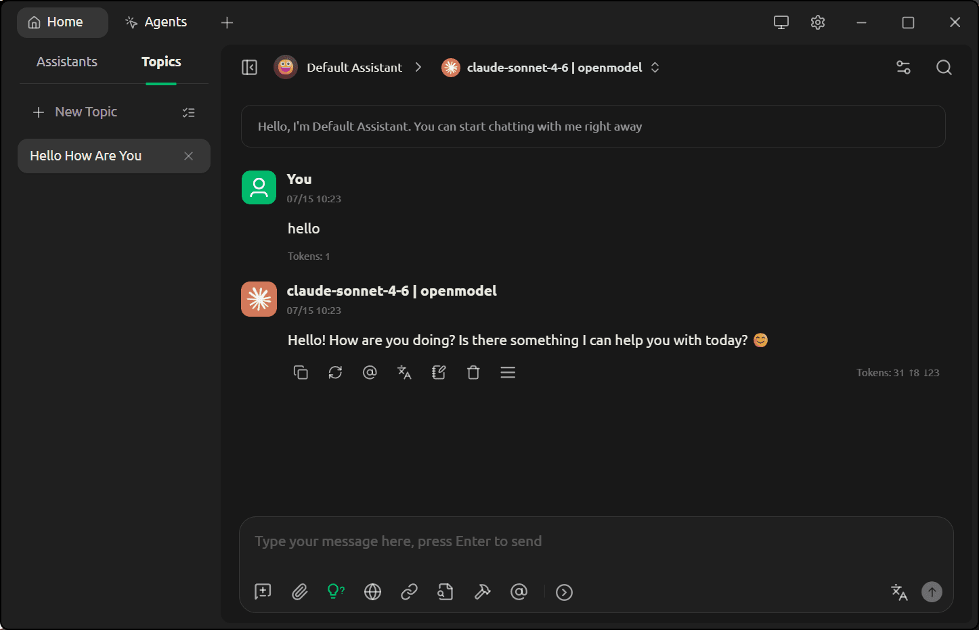Click the topic list manage checklist icon
This screenshot has height=630, width=979.
coord(188,112)
